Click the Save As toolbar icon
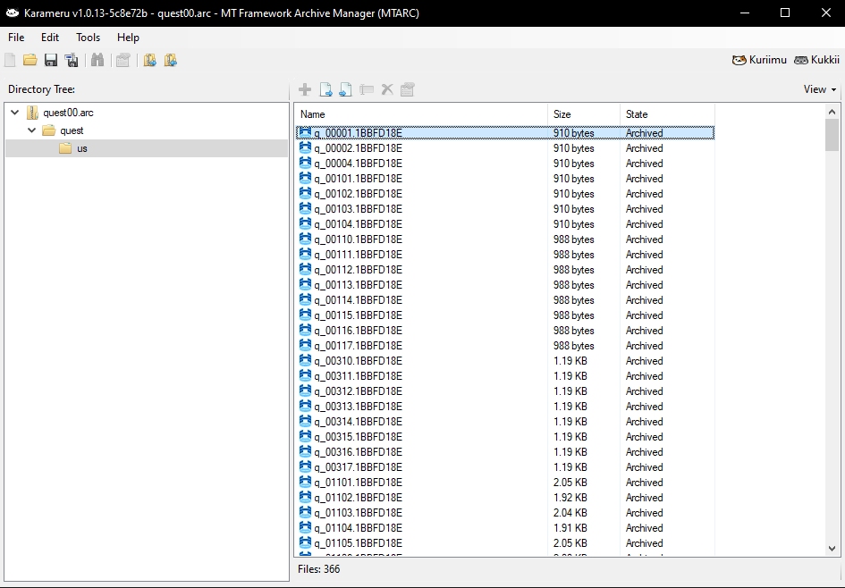The height and width of the screenshot is (588, 845). point(72,60)
